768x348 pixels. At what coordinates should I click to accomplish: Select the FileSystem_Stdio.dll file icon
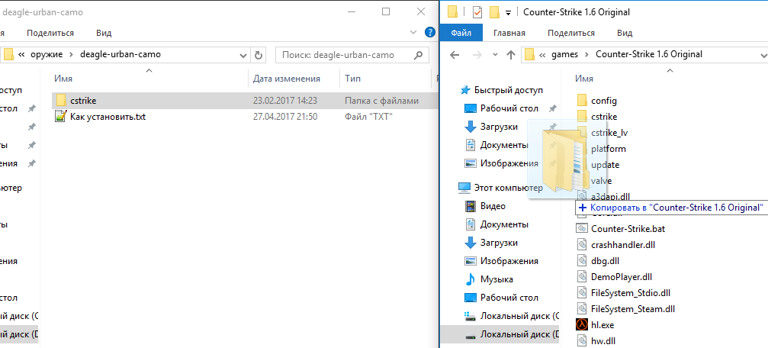[583, 293]
